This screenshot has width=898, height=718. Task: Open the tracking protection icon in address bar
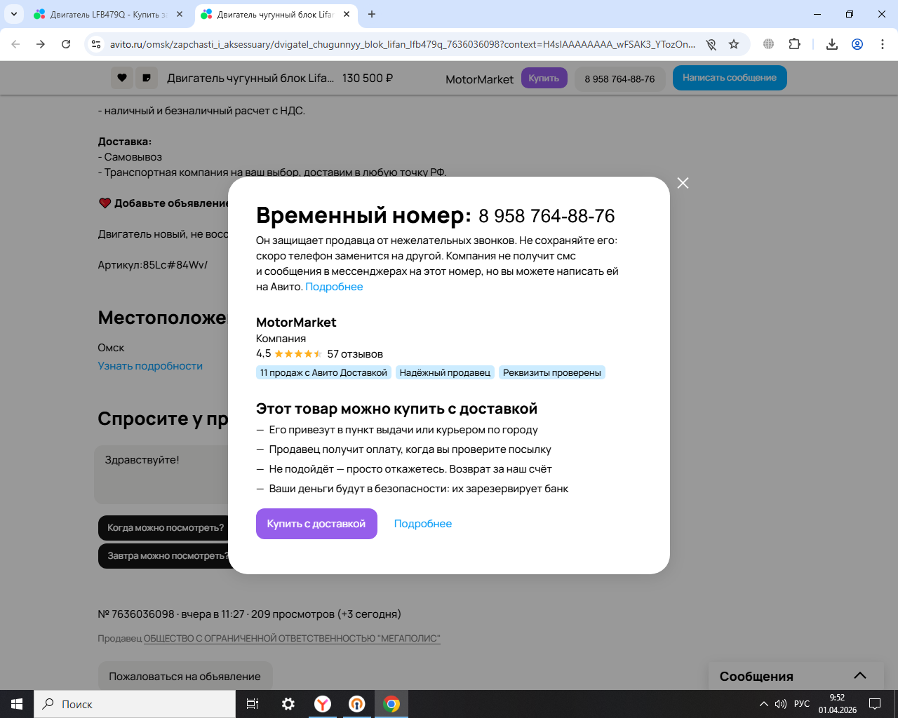(711, 44)
